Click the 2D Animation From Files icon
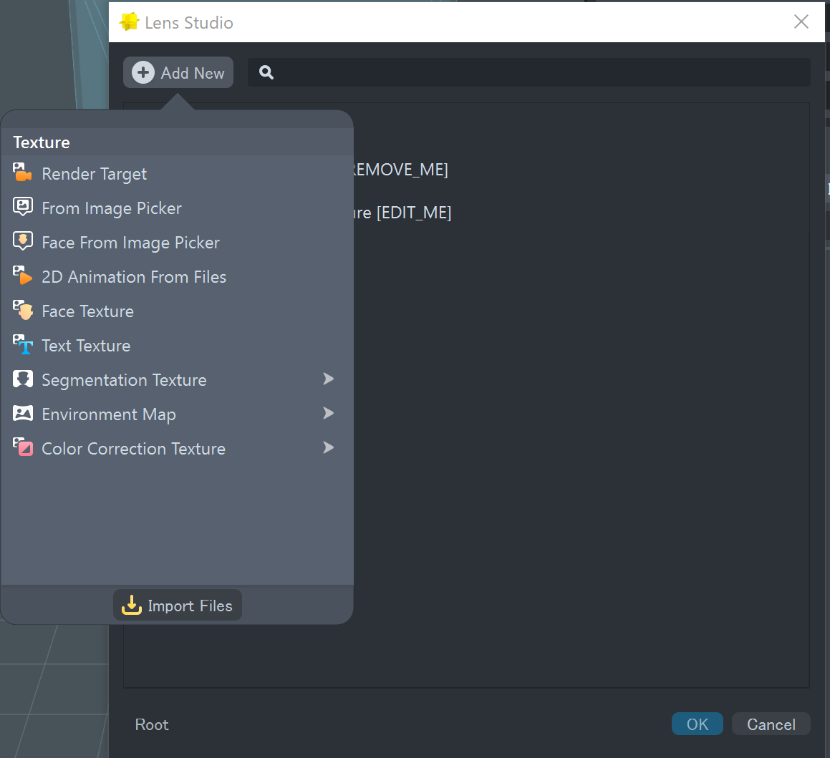The height and width of the screenshot is (758, 830). click(22, 276)
